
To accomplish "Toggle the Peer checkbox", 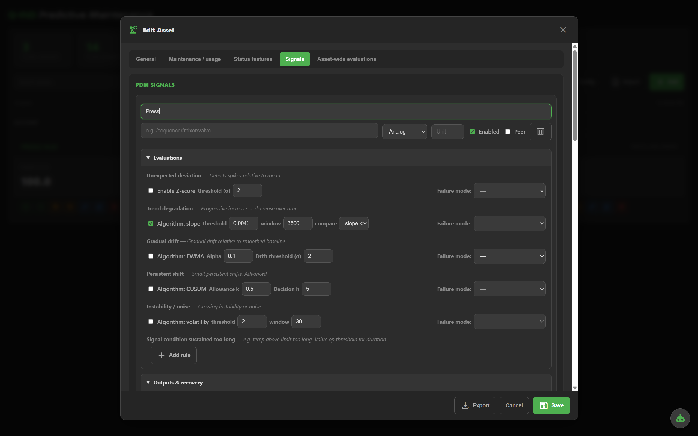I will (508, 132).
